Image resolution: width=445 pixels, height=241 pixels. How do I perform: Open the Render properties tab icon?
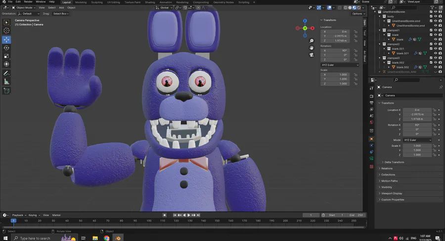click(371, 96)
